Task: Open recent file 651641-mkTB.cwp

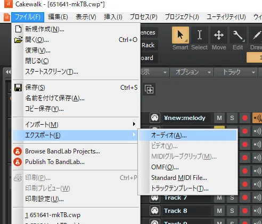Action: 76,215
